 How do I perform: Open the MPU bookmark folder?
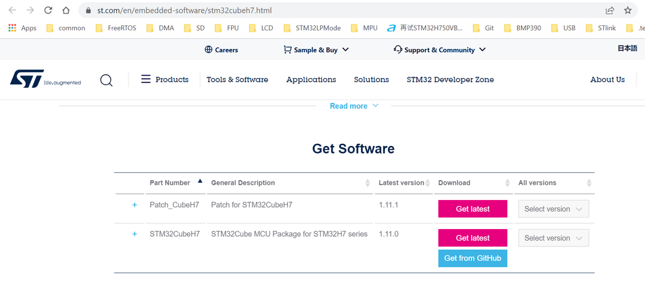click(364, 28)
